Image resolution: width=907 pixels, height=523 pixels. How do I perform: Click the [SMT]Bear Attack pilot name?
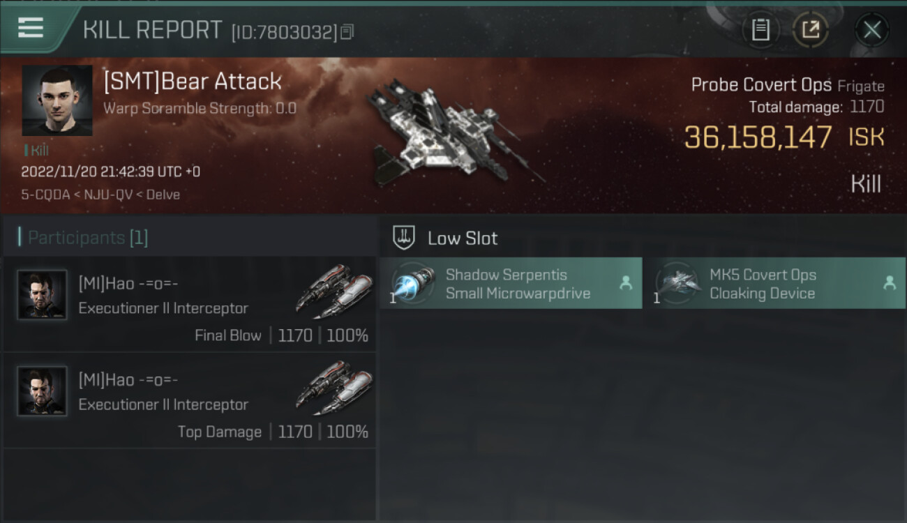point(193,82)
